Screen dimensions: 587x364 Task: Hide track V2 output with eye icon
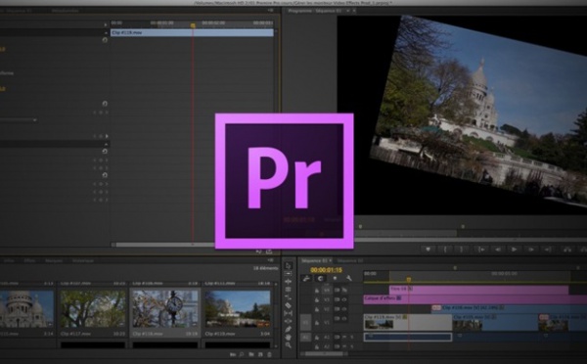(x=344, y=309)
